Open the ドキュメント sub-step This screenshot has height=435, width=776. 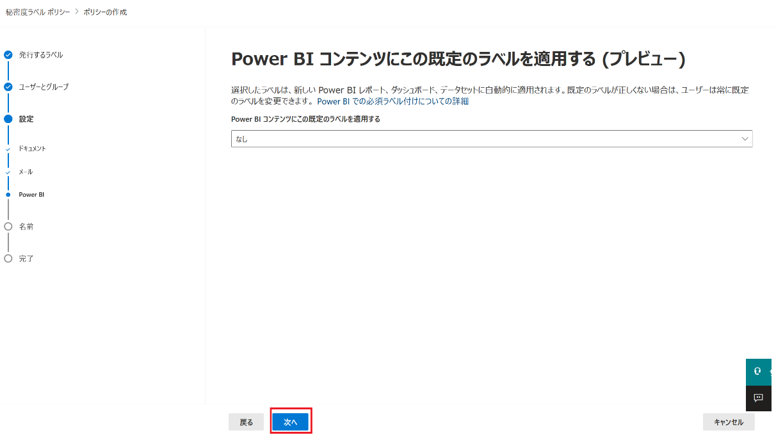coord(33,149)
